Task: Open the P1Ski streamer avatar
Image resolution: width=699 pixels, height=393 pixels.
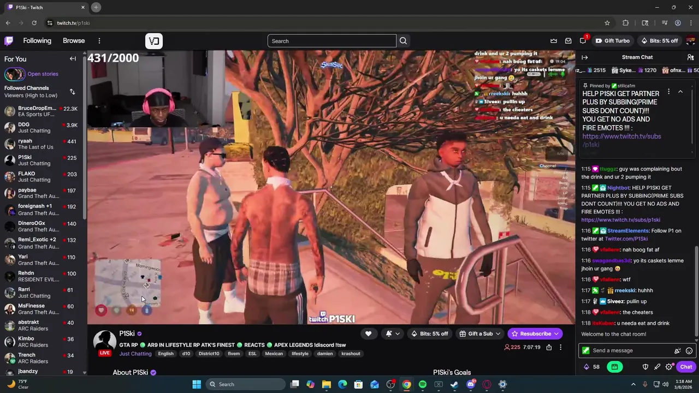Action: 104,342
